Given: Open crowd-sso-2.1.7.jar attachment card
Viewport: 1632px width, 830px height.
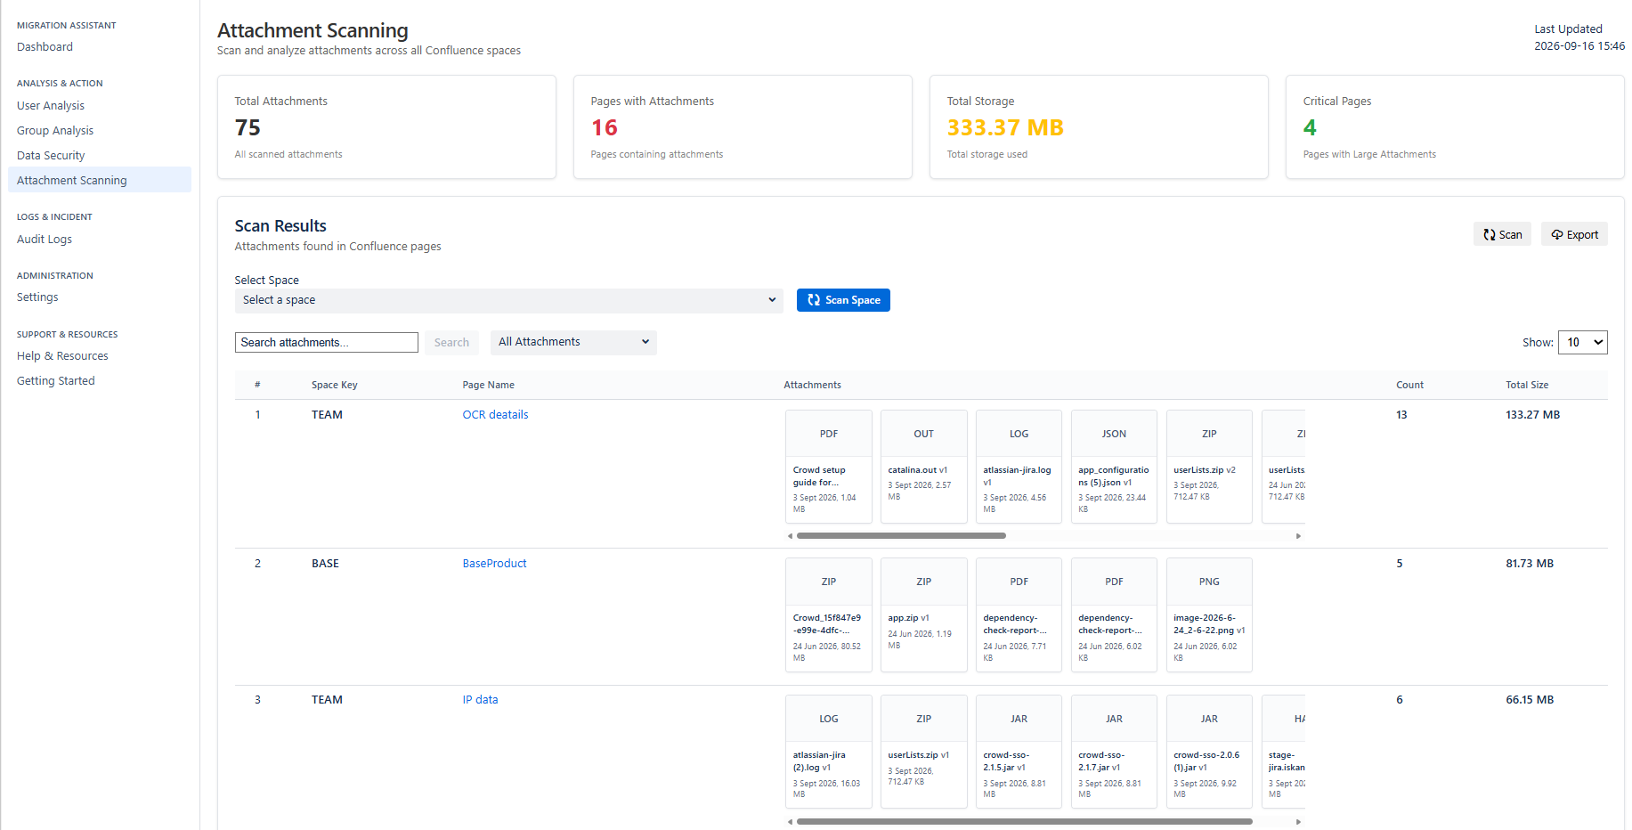Looking at the screenshot, I should pyautogui.click(x=1114, y=752).
